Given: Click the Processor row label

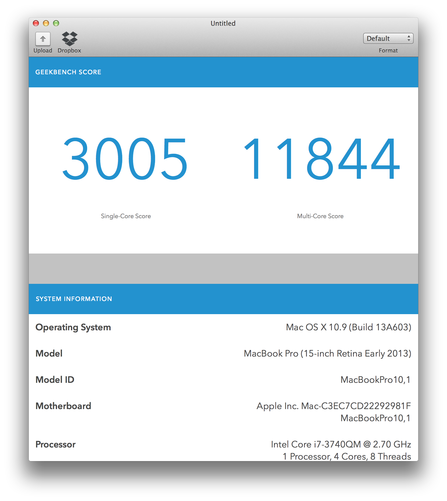Looking at the screenshot, I should click(x=56, y=444).
